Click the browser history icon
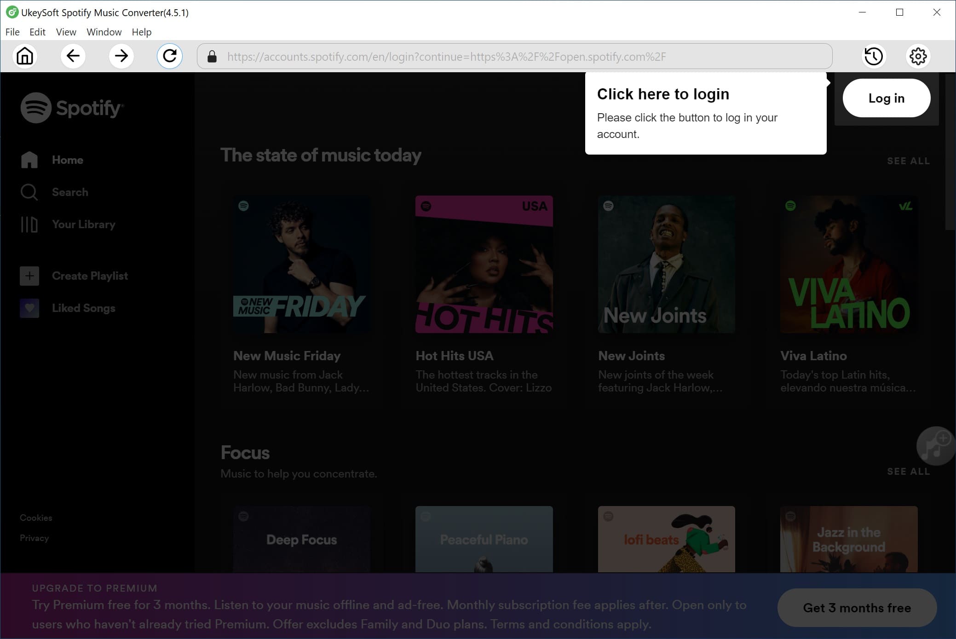This screenshot has width=956, height=639. tap(873, 56)
